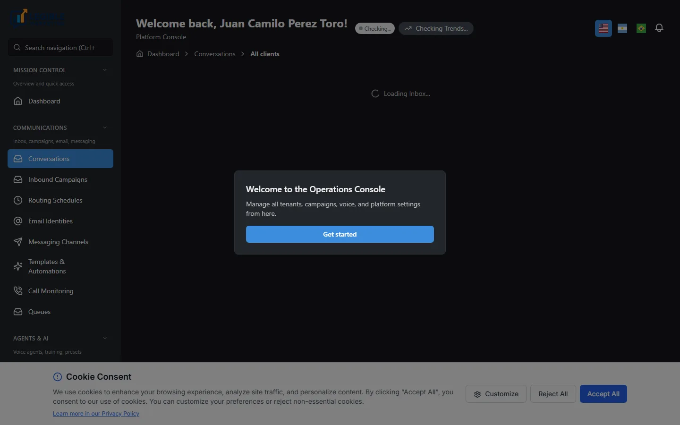Open Messaging Channels page
Viewport: 680px width, 425px height.
tap(60, 242)
